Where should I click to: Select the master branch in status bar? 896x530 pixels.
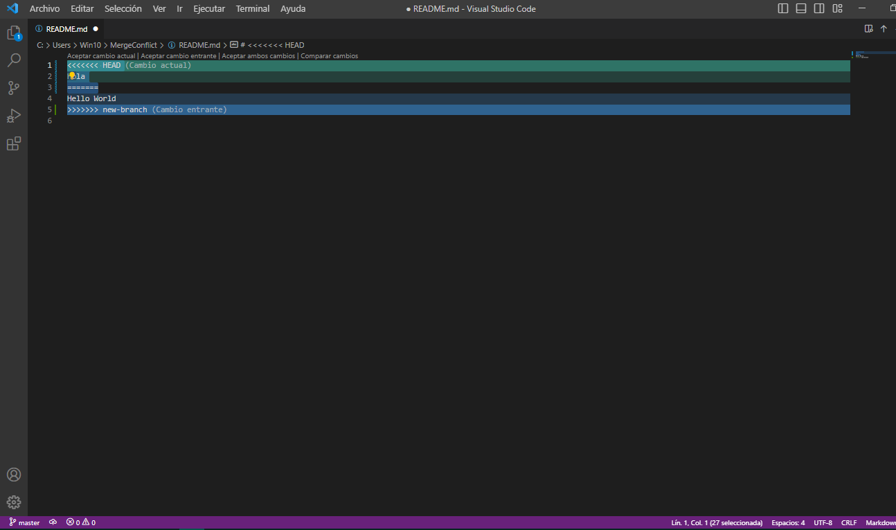24,522
